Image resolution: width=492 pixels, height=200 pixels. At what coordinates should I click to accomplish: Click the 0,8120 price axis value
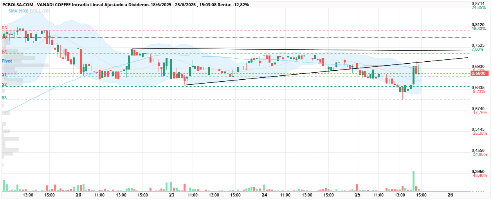coord(479,24)
